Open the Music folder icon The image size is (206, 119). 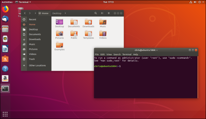point(103,23)
